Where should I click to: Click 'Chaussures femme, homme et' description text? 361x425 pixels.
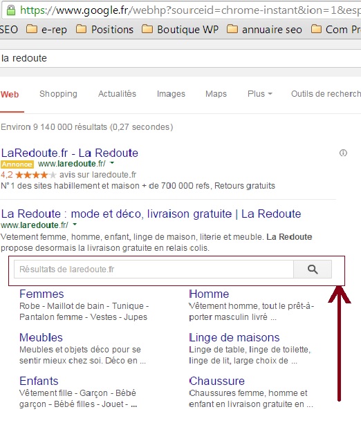[x=248, y=393]
